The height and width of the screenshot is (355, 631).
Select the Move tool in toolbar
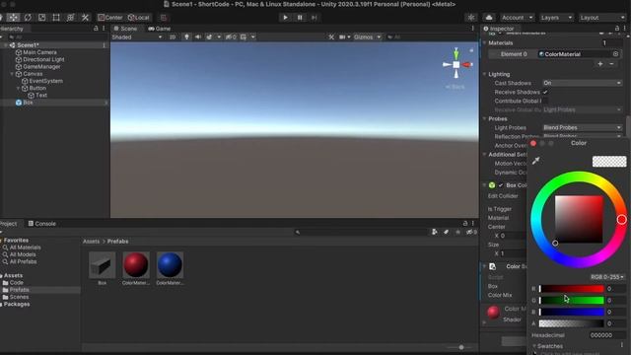pyautogui.click(x=13, y=18)
